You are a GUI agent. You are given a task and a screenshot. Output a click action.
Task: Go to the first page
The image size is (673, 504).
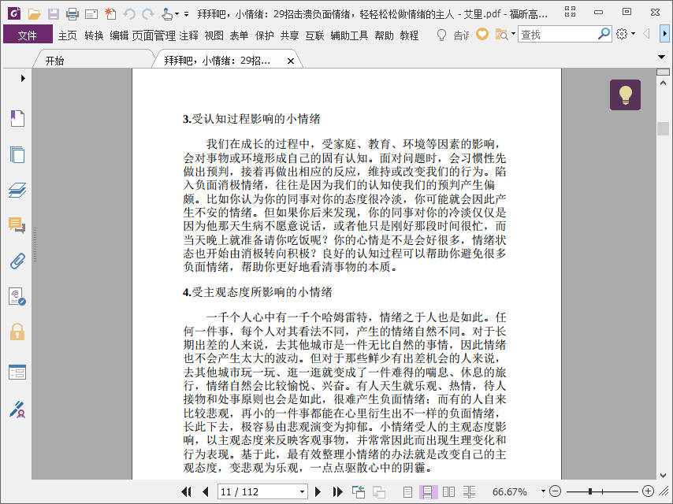pos(186,491)
